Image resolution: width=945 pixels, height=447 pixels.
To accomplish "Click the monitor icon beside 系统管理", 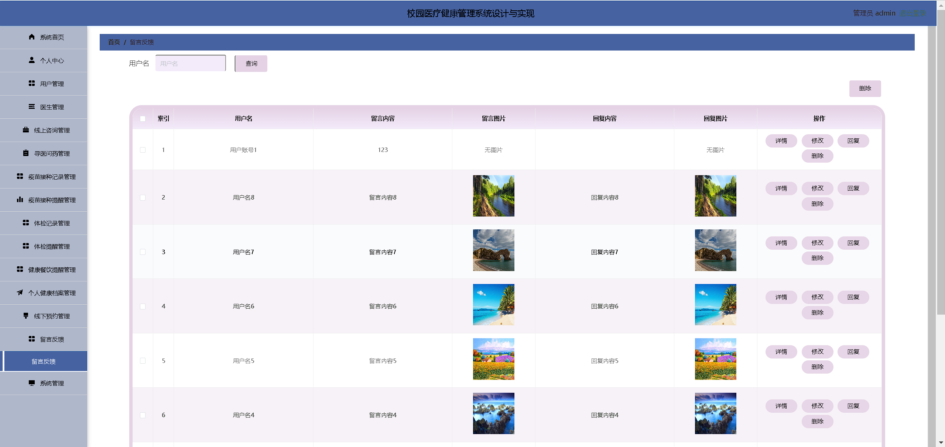I will click(x=32, y=383).
